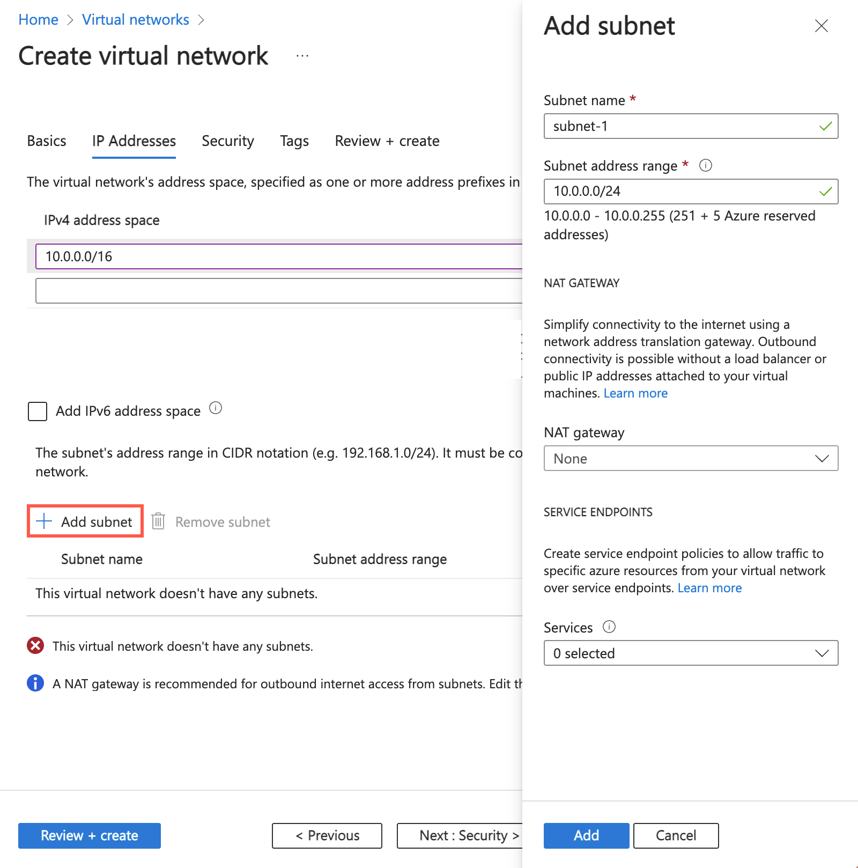Enable Add IPv6 address space checkbox
The width and height of the screenshot is (858, 868).
click(38, 411)
